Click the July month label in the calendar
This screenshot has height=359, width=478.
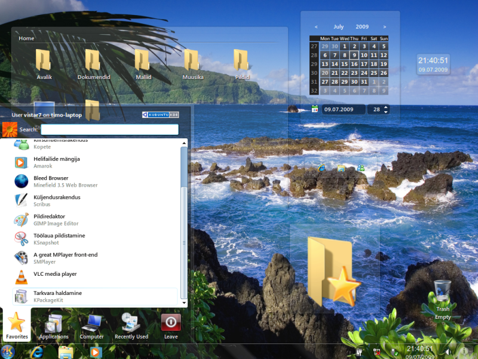coord(338,26)
